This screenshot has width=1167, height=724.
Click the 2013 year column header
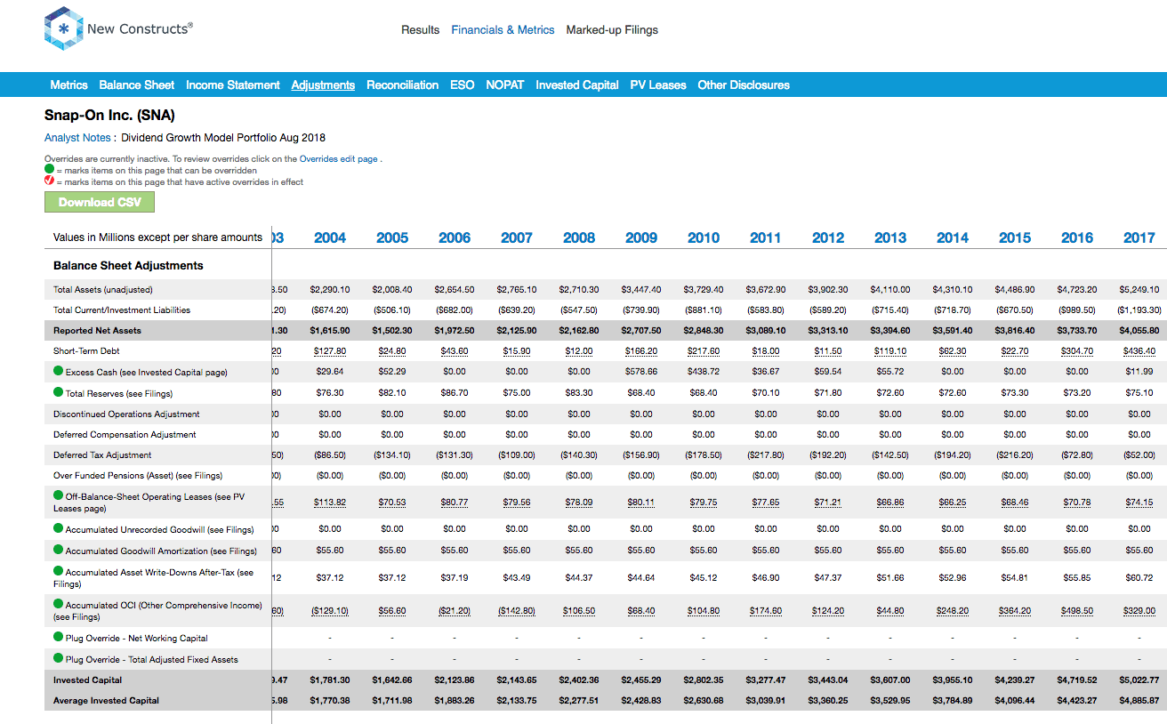pos(890,237)
